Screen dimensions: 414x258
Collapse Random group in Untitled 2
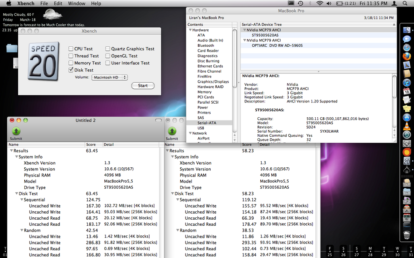pyautogui.click(x=22, y=230)
